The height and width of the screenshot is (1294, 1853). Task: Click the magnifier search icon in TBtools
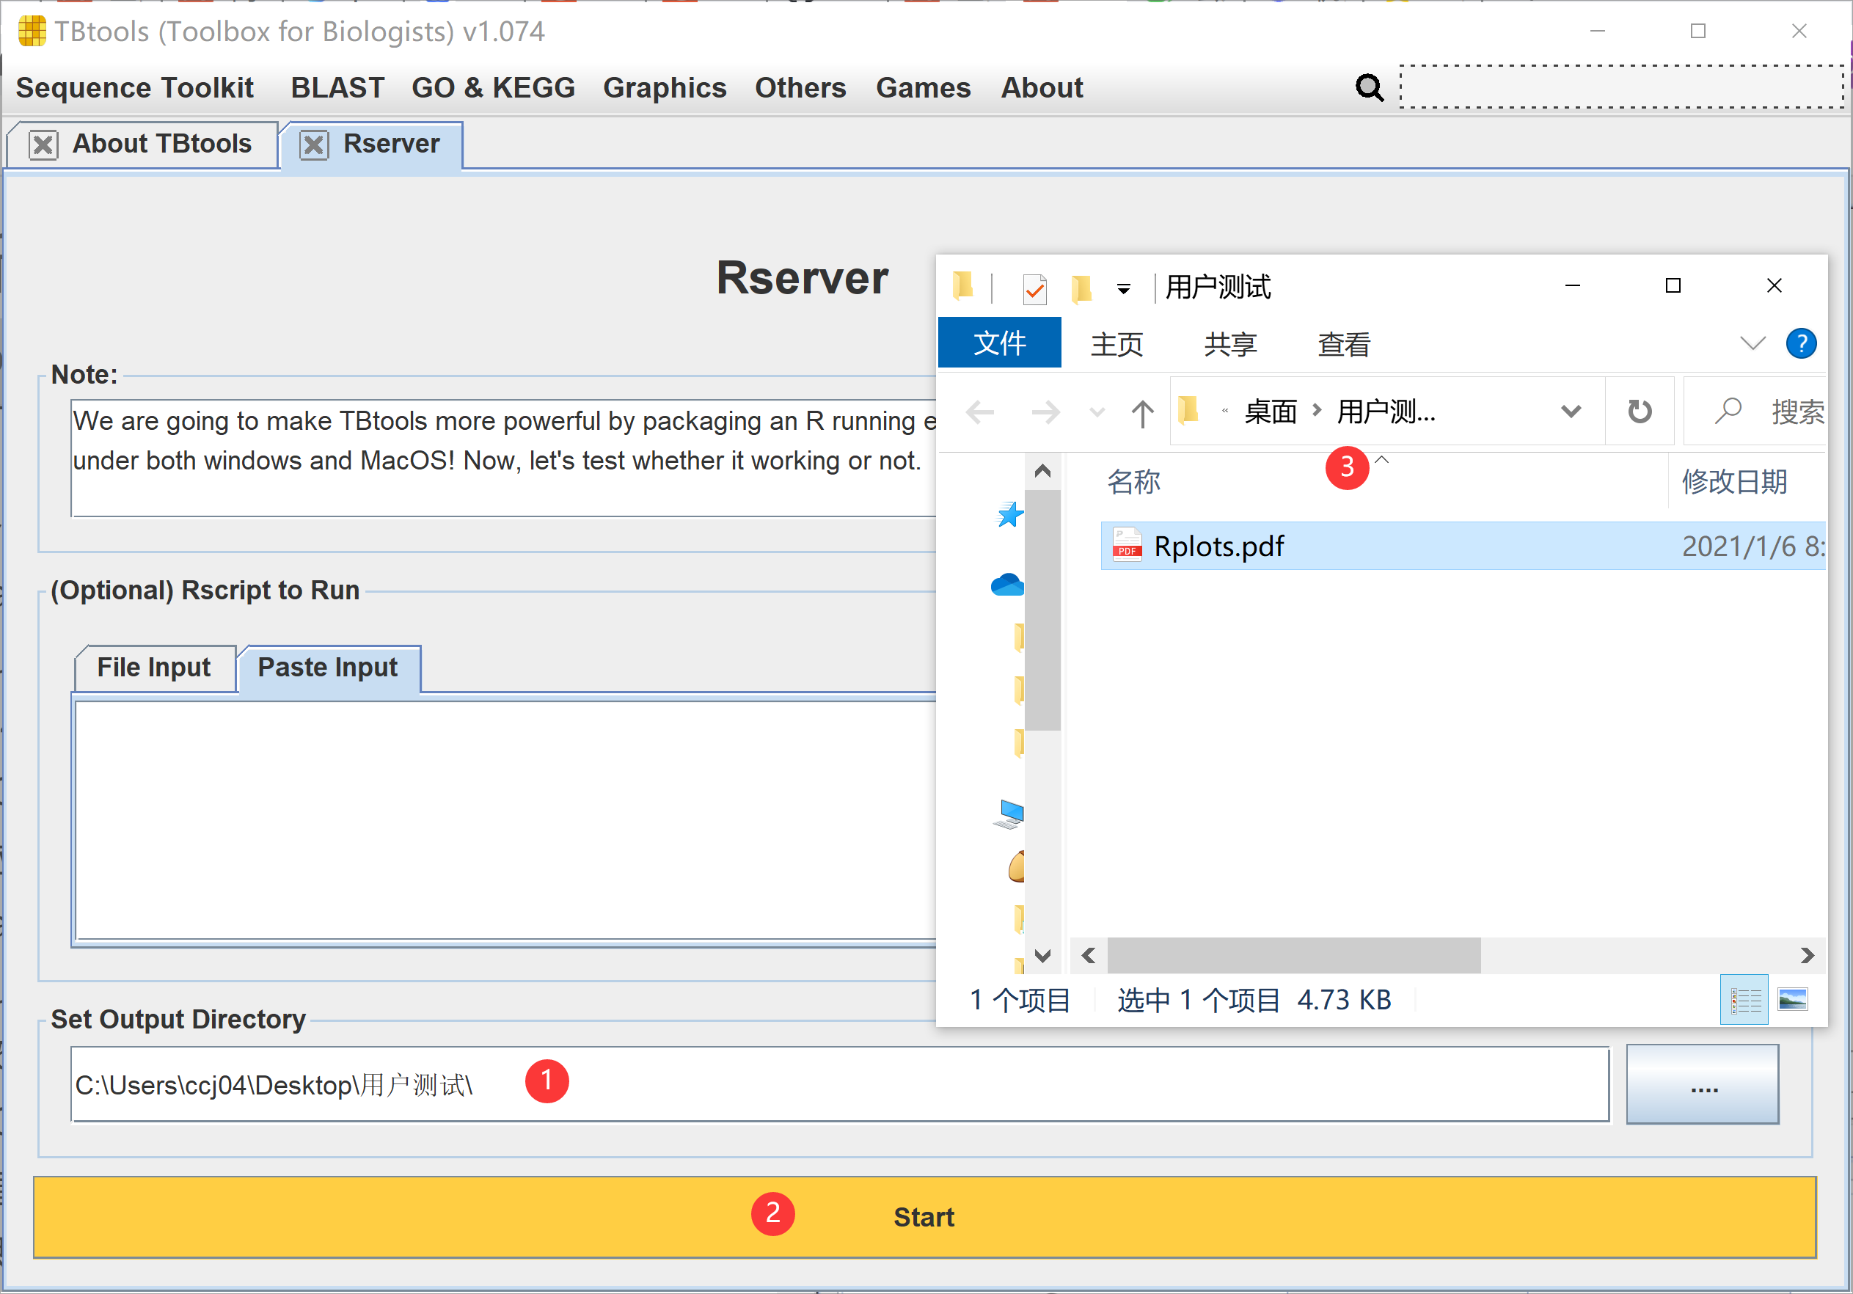point(1369,87)
